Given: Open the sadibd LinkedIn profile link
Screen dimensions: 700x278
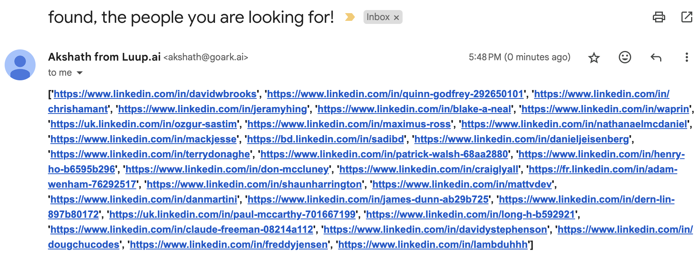Looking at the screenshot, I should (x=325, y=139).
